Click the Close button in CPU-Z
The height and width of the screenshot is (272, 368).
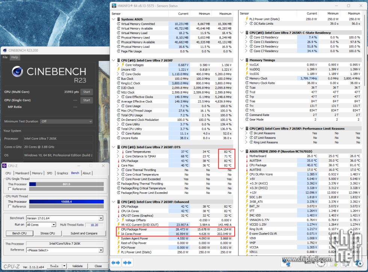[x=98, y=266]
